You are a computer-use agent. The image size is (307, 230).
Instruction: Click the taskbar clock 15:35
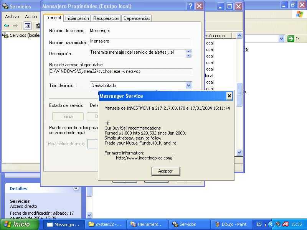[x=296, y=224]
